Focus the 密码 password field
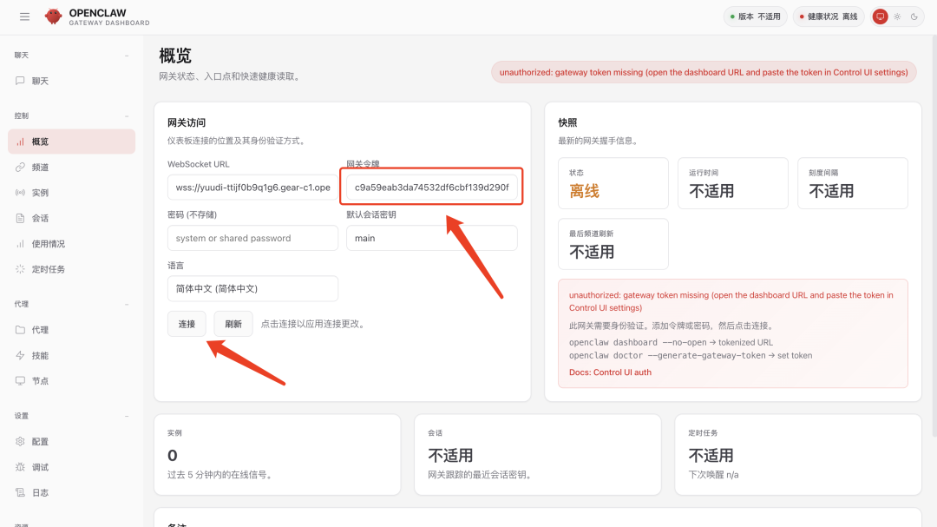The image size is (937, 527). tap(252, 238)
